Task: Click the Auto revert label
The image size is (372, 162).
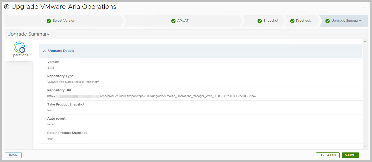Action: pos(56,119)
